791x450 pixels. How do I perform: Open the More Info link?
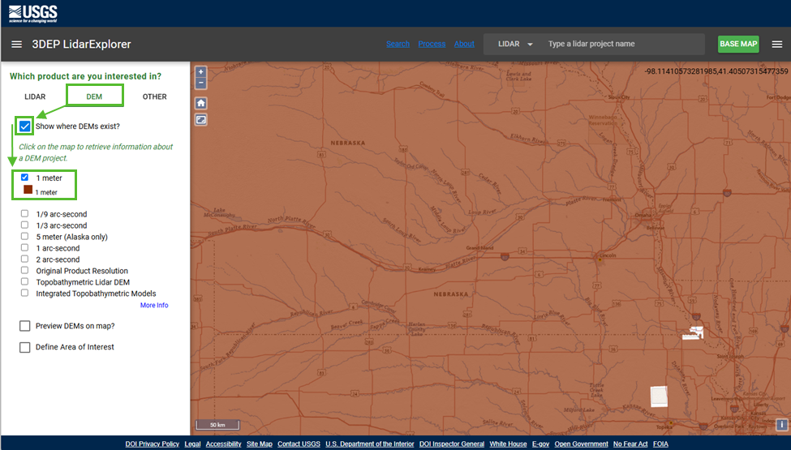[x=154, y=306]
